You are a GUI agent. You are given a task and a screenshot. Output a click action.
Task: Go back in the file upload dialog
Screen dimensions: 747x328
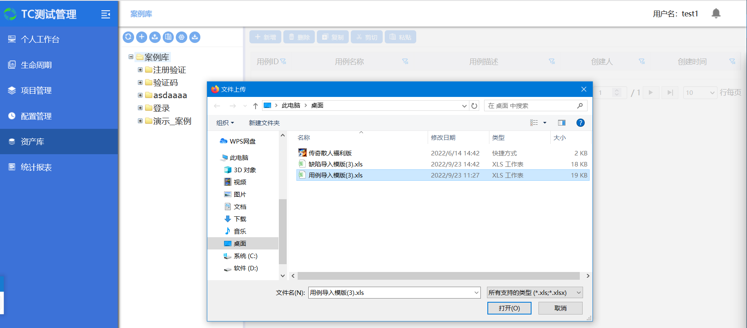[x=217, y=106]
